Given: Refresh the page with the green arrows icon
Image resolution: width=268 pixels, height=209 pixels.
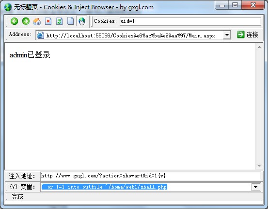Looking at the screenshot, I should click(59, 21).
